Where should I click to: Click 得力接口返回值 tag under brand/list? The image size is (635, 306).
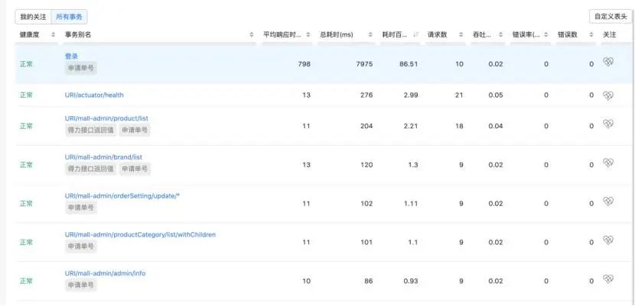pyautogui.click(x=90, y=169)
